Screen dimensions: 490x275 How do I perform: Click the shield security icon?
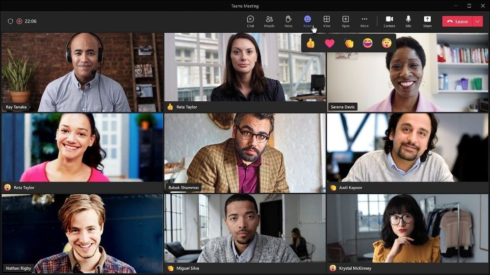10,21
